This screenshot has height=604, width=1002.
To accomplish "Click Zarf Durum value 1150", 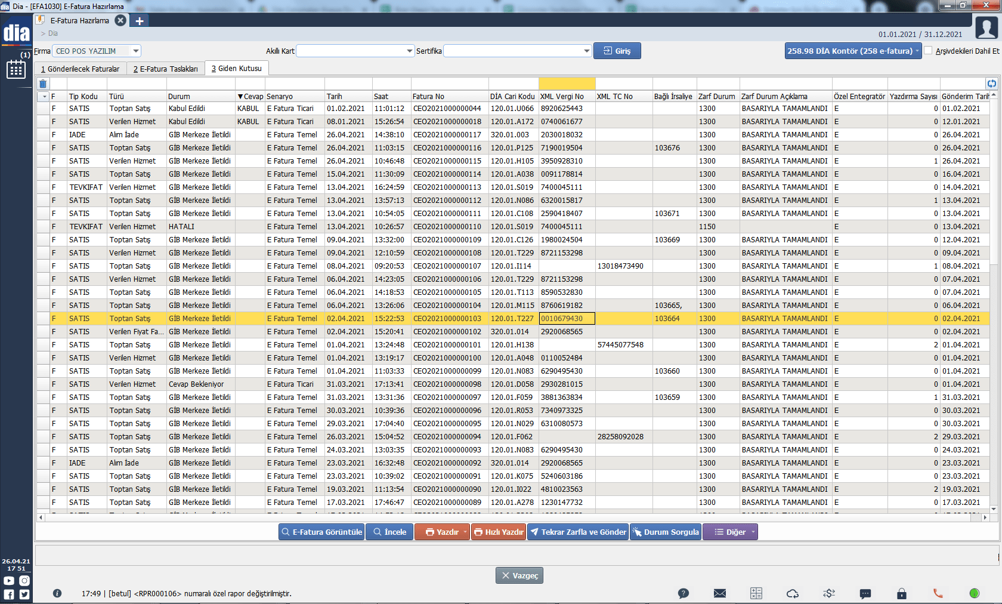I will click(x=718, y=227).
